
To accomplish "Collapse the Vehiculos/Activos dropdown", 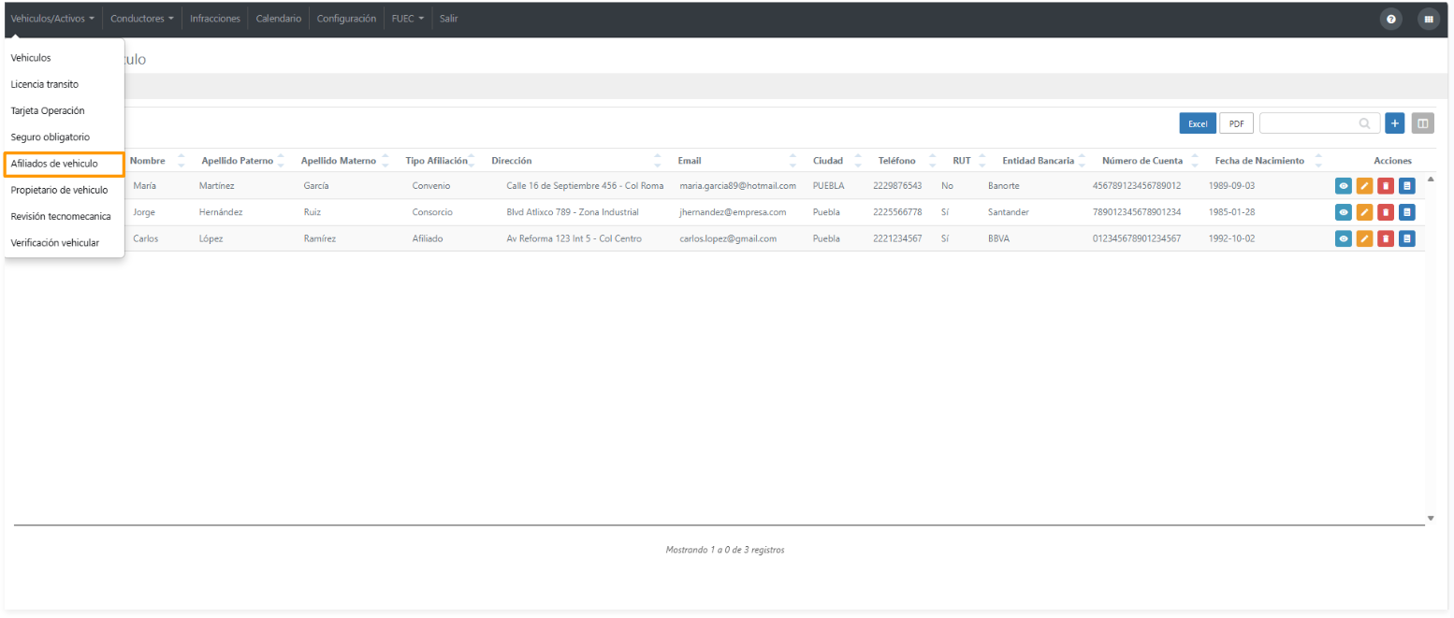I will [x=52, y=19].
